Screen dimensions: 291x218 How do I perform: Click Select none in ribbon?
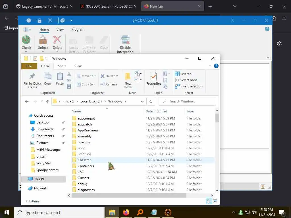coord(186,80)
